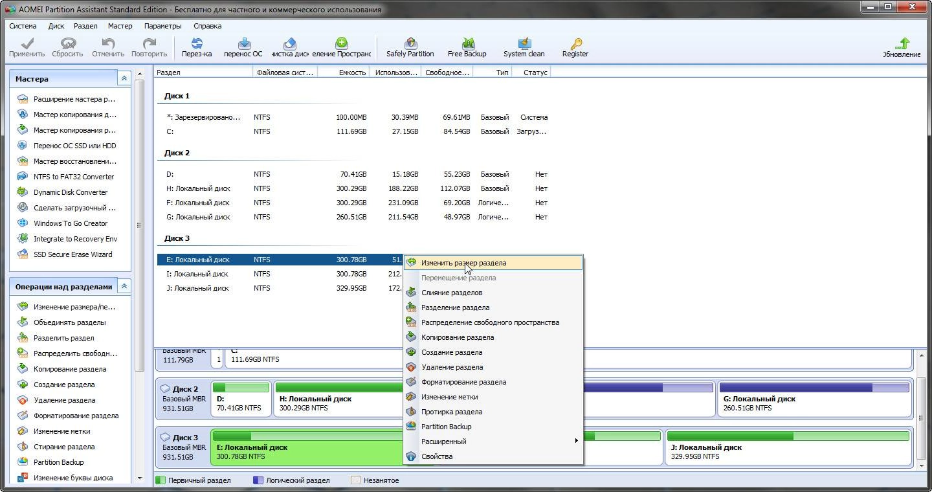Expand the Расширенный submenu arrow
This screenshot has width=932, height=492.
click(x=576, y=442)
